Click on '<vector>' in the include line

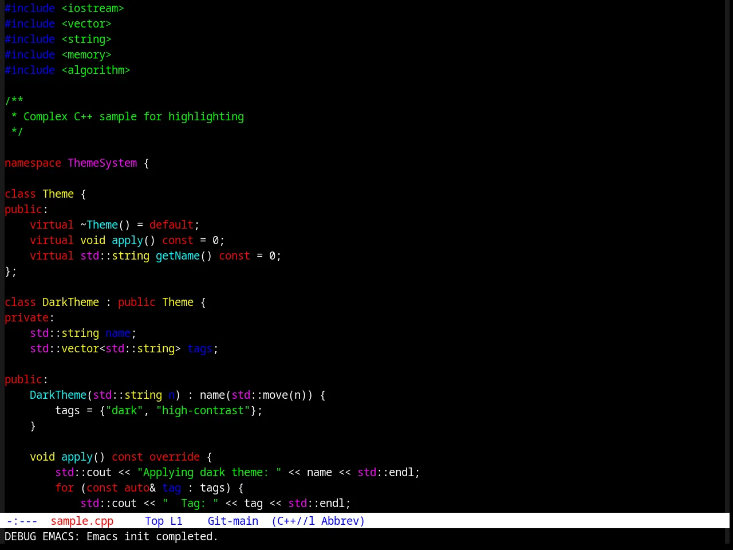[x=86, y=23]
